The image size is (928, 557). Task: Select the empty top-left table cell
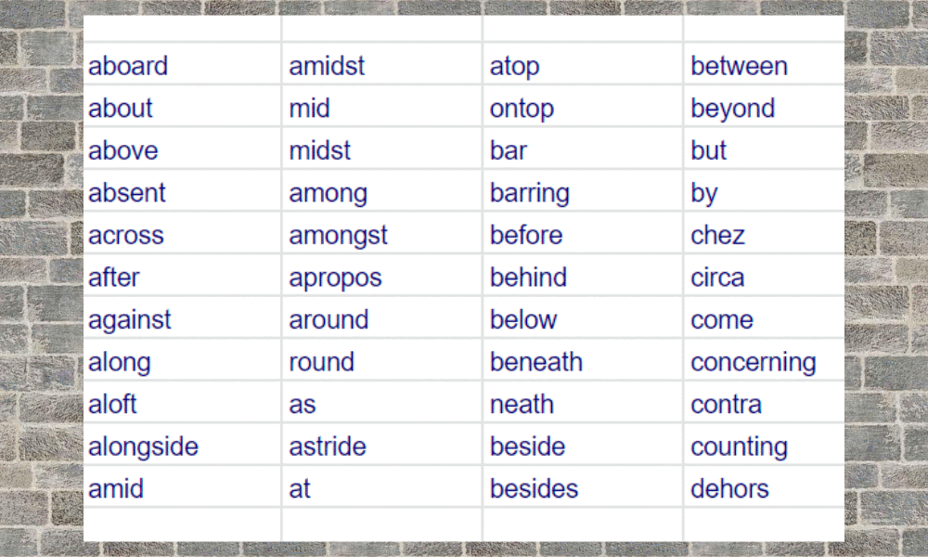coord(182,29)
